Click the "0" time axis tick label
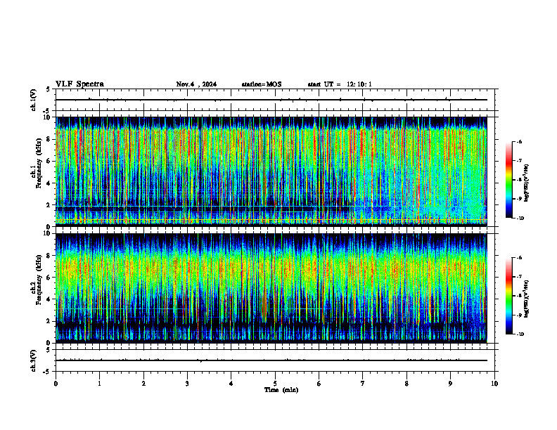 (x=56, y=384)
